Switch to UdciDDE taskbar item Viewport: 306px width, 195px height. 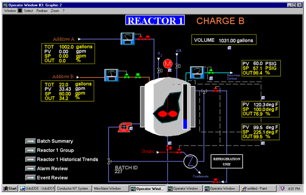pyautogui.click(x=37, y=188)
